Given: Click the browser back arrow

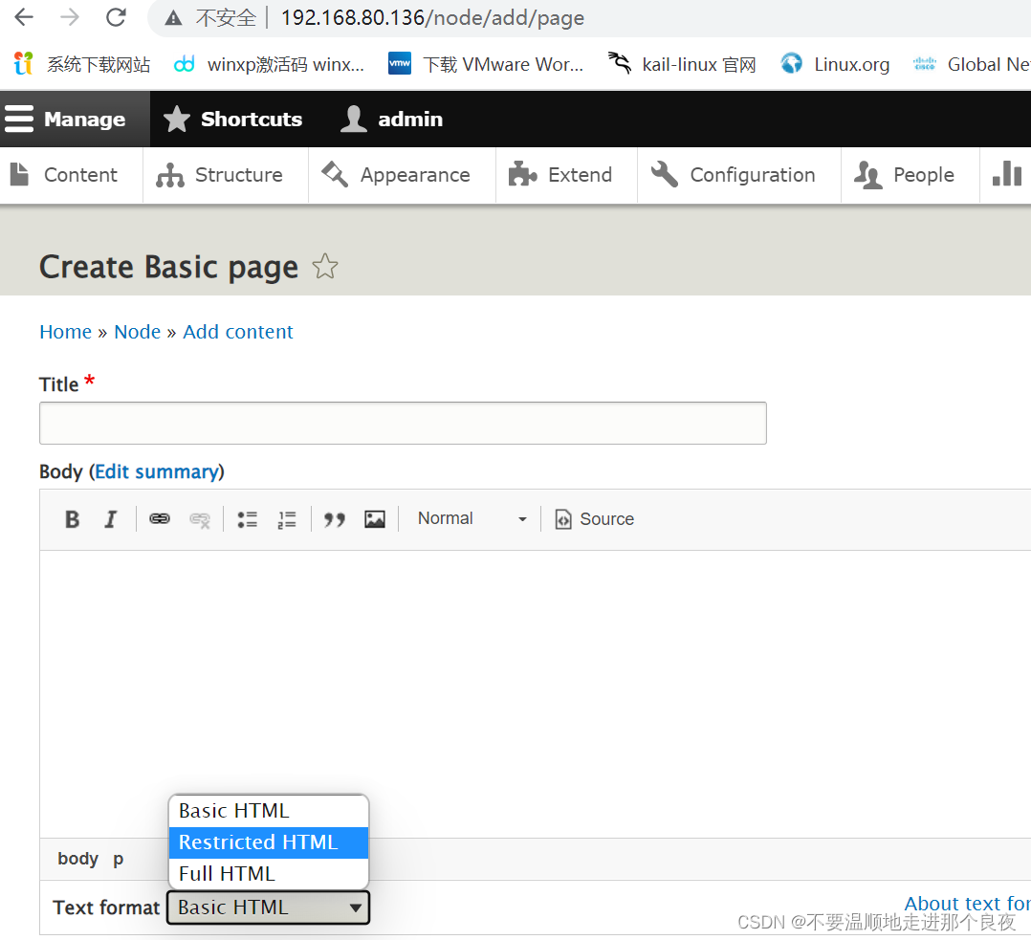Looking at the screenshot, I should pyautogui.click(x=24, y=17).
